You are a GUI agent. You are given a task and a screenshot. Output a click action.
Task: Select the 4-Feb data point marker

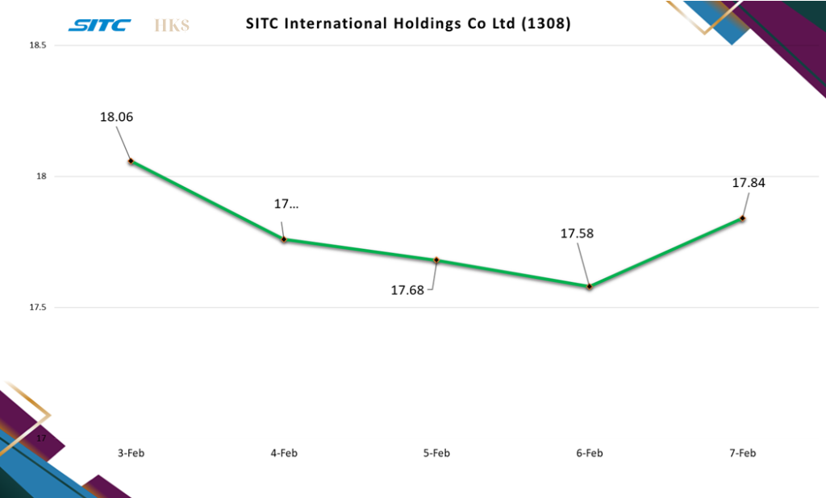tap(284, 239)
